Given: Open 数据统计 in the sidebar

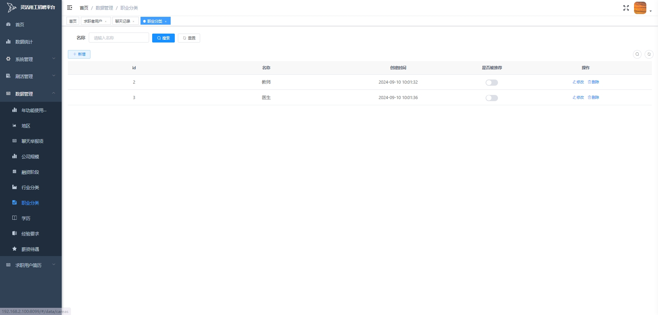Looking at the screenshot, I should (24, 42).
